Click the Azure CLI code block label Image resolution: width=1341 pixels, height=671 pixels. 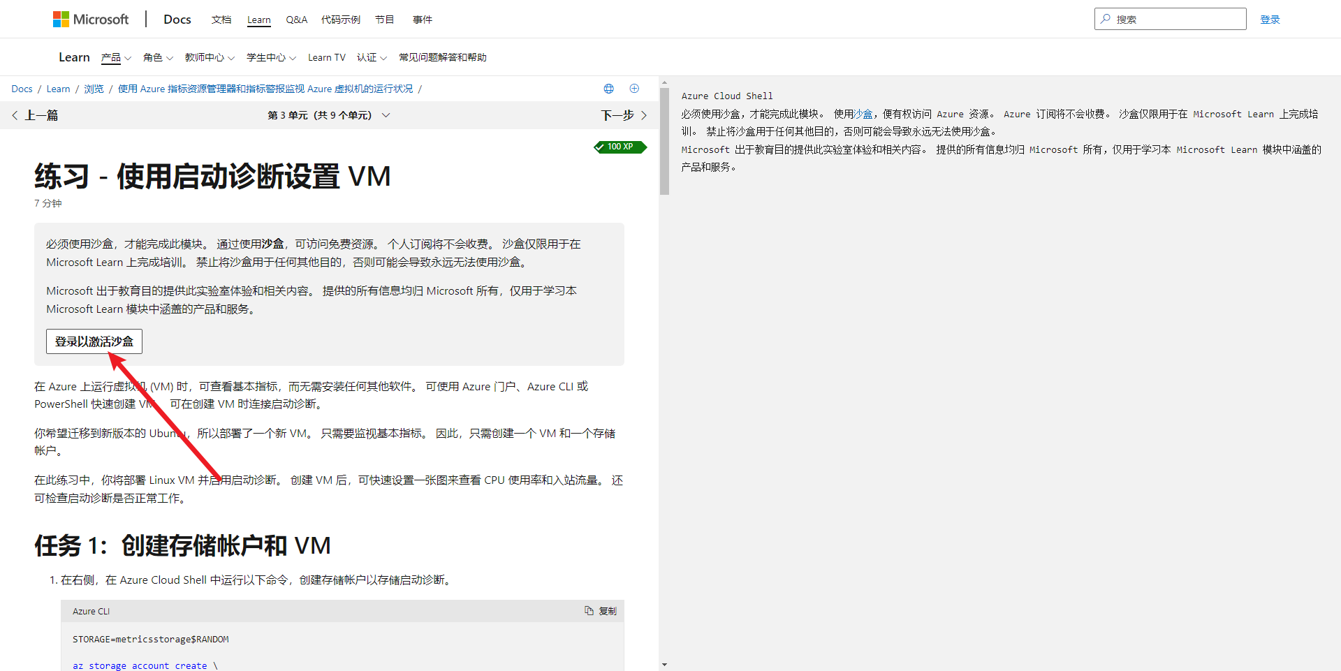91,611
